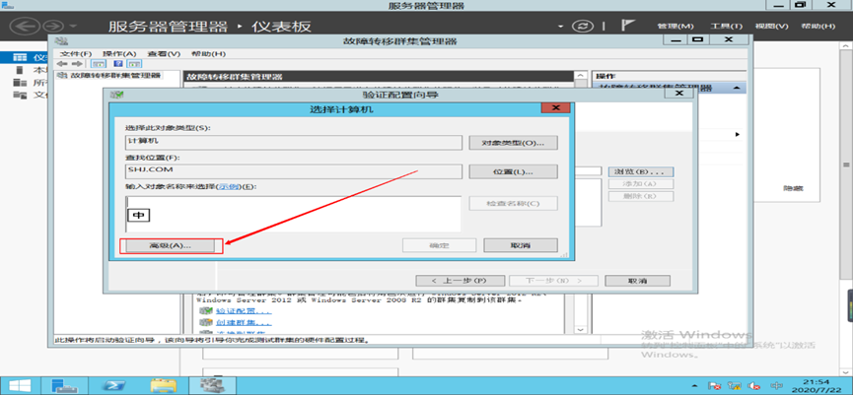Minimize the Failover Cluster Manager window
The width and height of the screenshot is (853, 395).
click(675, 39)
